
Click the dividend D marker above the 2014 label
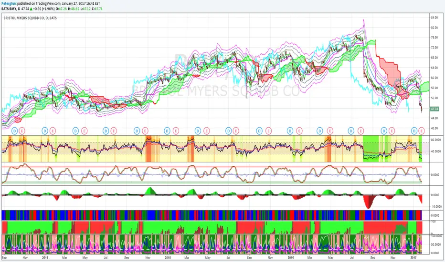coord(45,131)
